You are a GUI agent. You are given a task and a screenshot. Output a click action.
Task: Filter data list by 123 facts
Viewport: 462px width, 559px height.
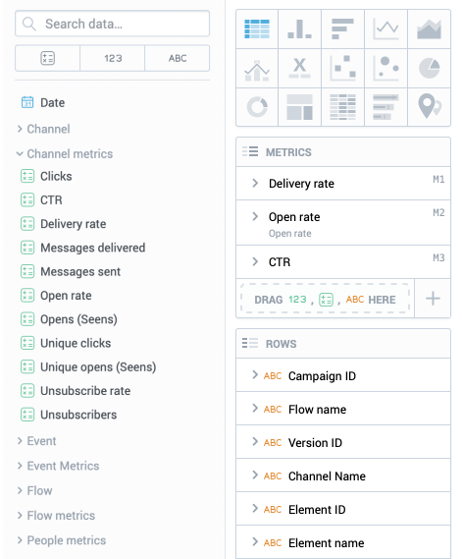pyautogui.click(x=113, y=58)
